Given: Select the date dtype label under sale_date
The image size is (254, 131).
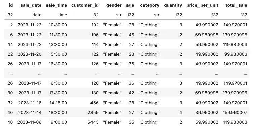Looking at the screenshot, I should 37,15.
